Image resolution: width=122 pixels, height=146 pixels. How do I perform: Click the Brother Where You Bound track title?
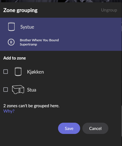click(x=39, y=40)
